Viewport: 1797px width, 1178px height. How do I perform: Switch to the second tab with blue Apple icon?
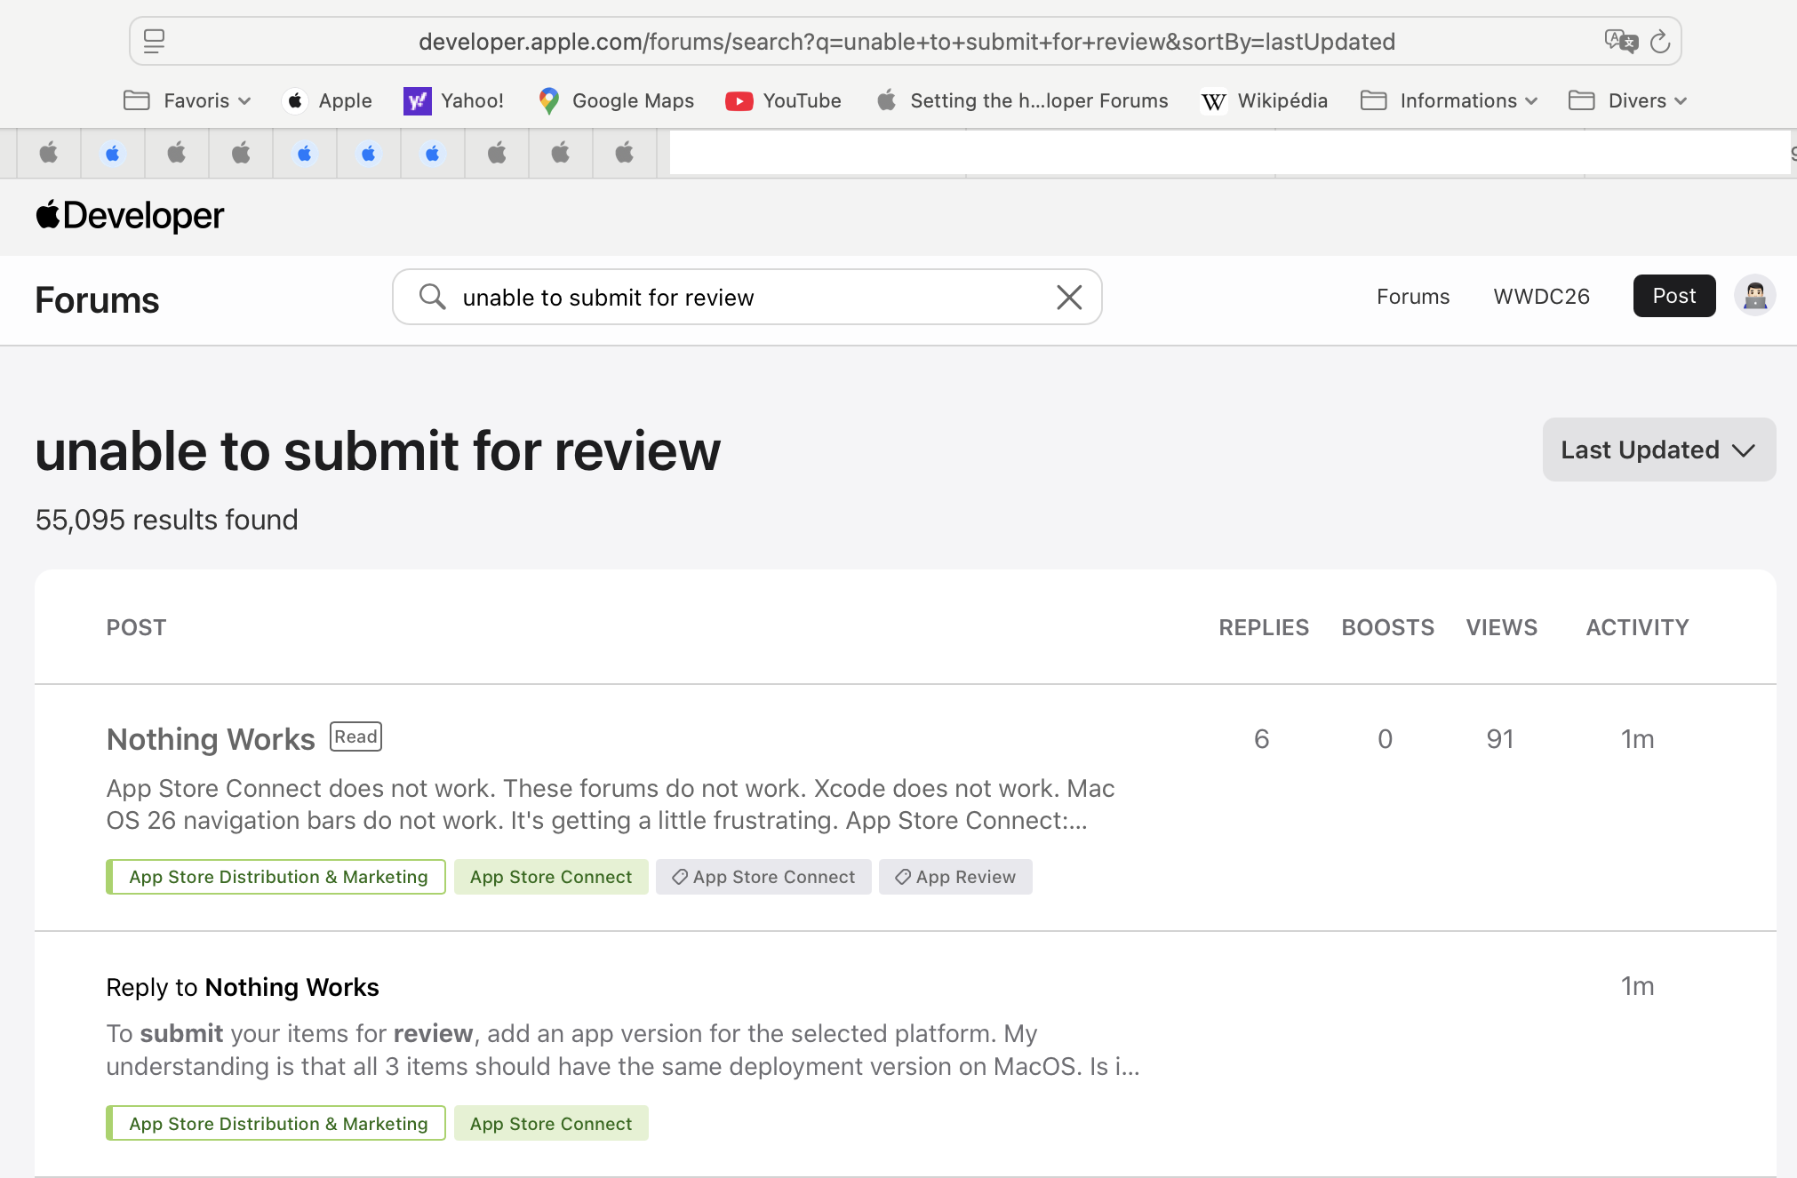[x=113, y=154]
